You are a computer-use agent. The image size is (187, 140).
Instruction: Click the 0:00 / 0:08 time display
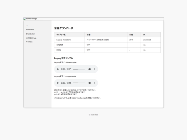66,83
